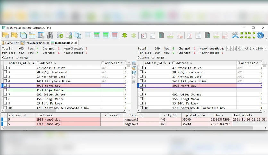Viewport: 268px width, 155px height.
Task: Open the hammer and wrench tools icon
Action: (x=235, y=35)
